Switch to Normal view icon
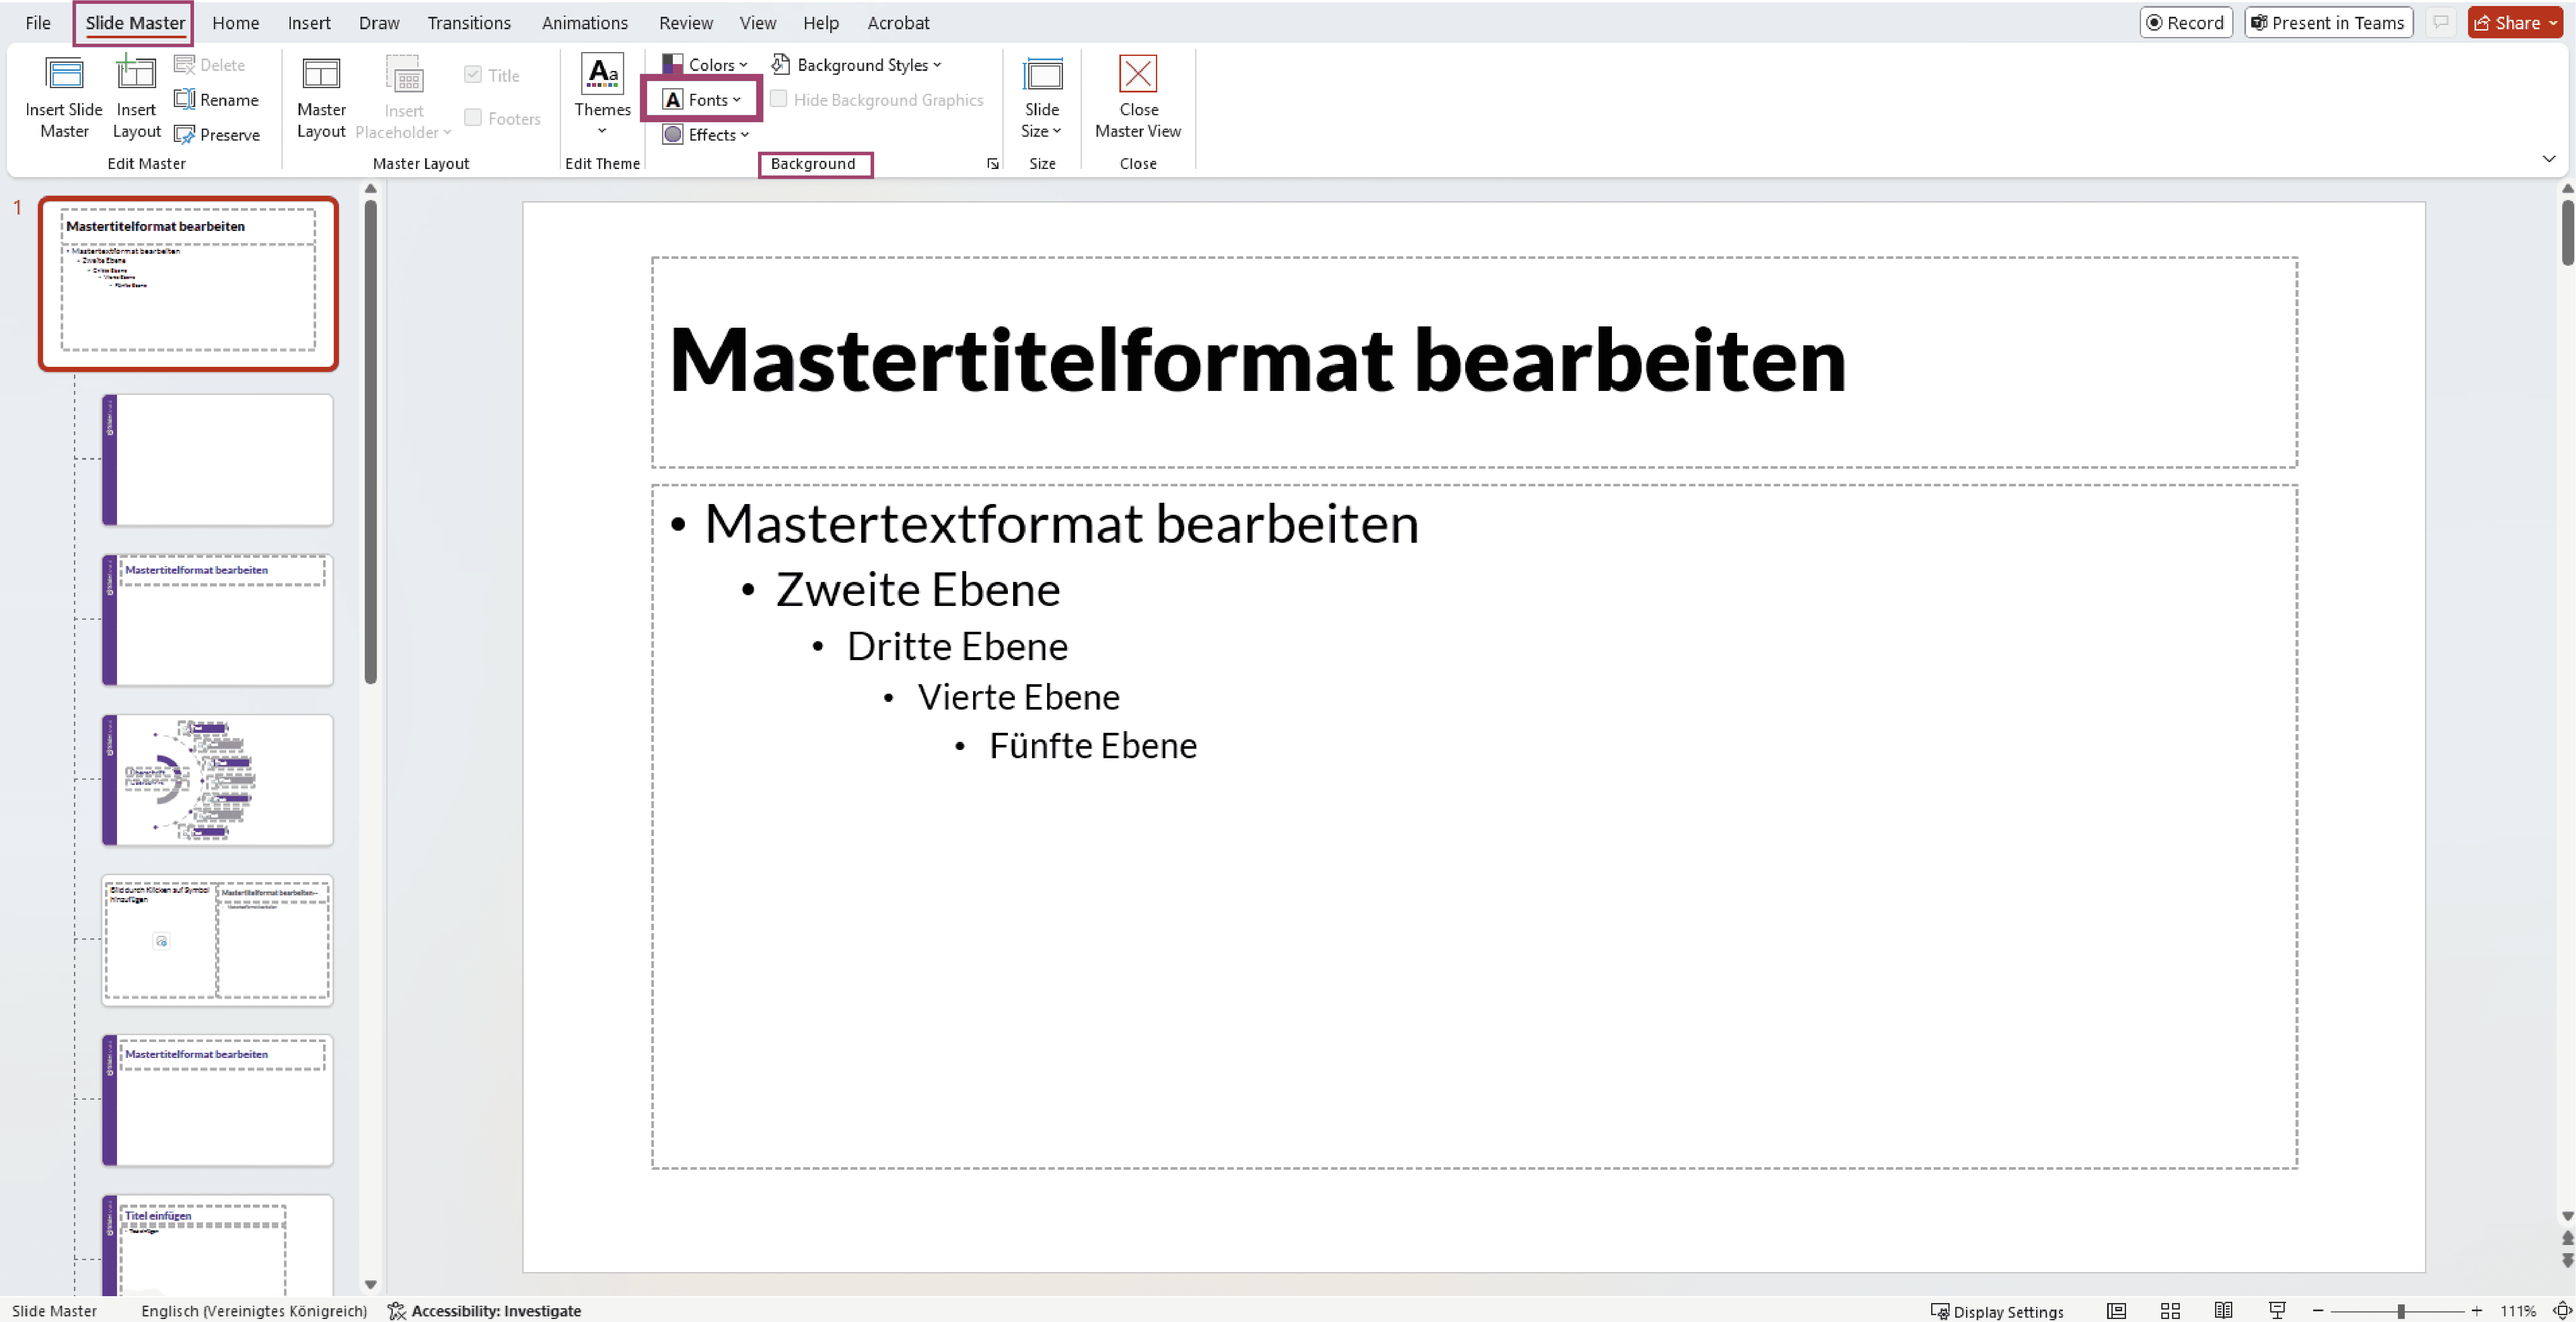Viewport: 2576px width, 1322px height. 2116,1310
